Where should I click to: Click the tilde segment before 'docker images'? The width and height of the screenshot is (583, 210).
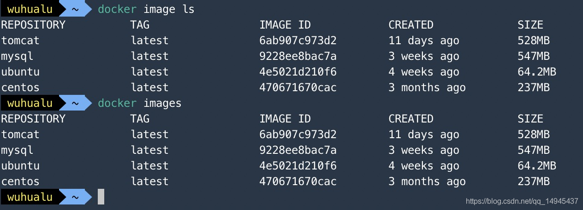(75, 103)
